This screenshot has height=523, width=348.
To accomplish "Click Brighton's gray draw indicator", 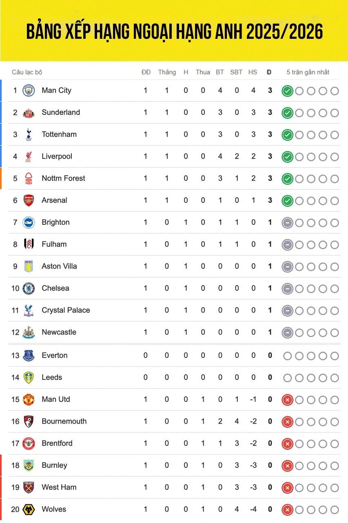I will pos(287,223).
